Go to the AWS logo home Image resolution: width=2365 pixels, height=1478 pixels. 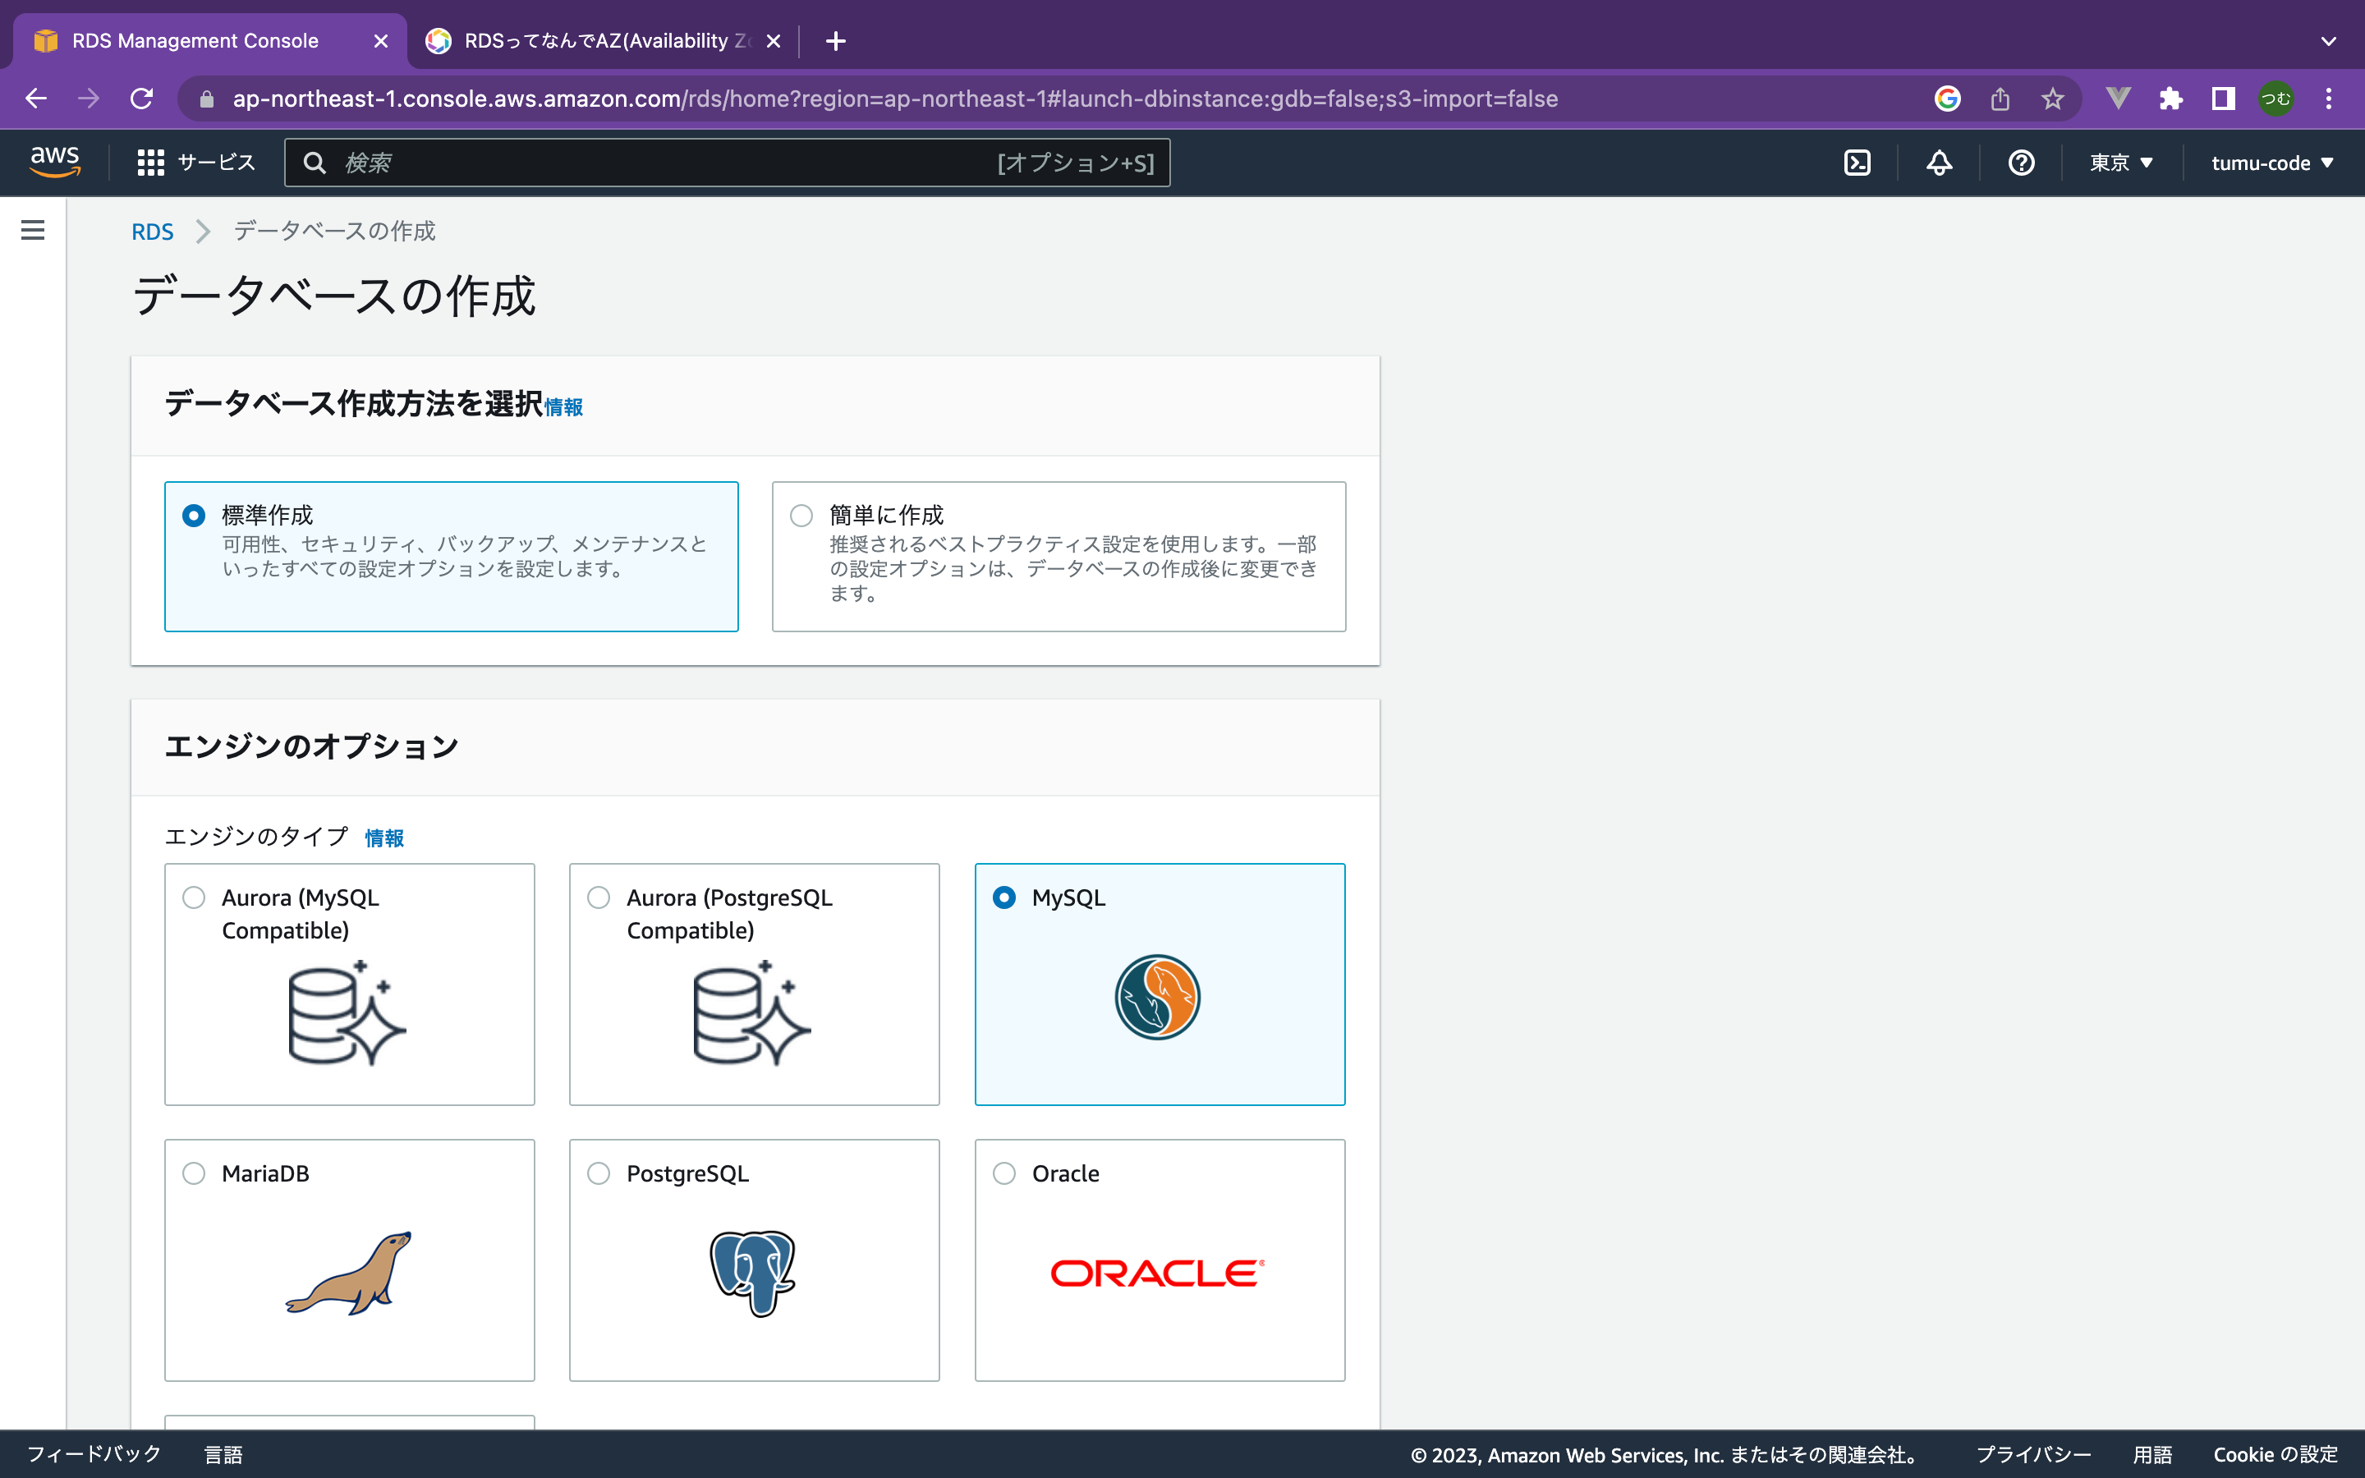click(x=55, y=161)
